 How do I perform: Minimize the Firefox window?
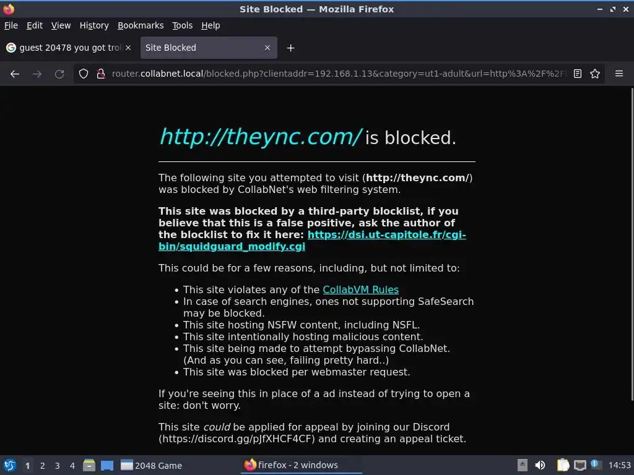[600, 9]
